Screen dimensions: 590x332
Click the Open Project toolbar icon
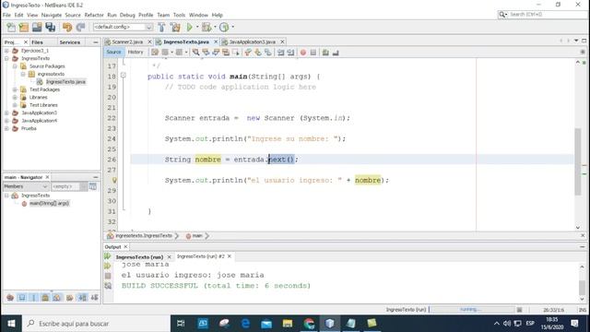point(37,27)
